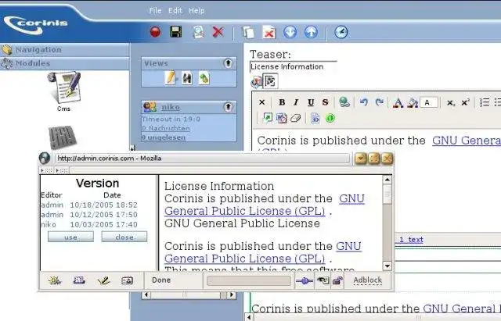501x321 pixels.
Task: Open the clock version history icon
Action: click(x=341, y=32)
